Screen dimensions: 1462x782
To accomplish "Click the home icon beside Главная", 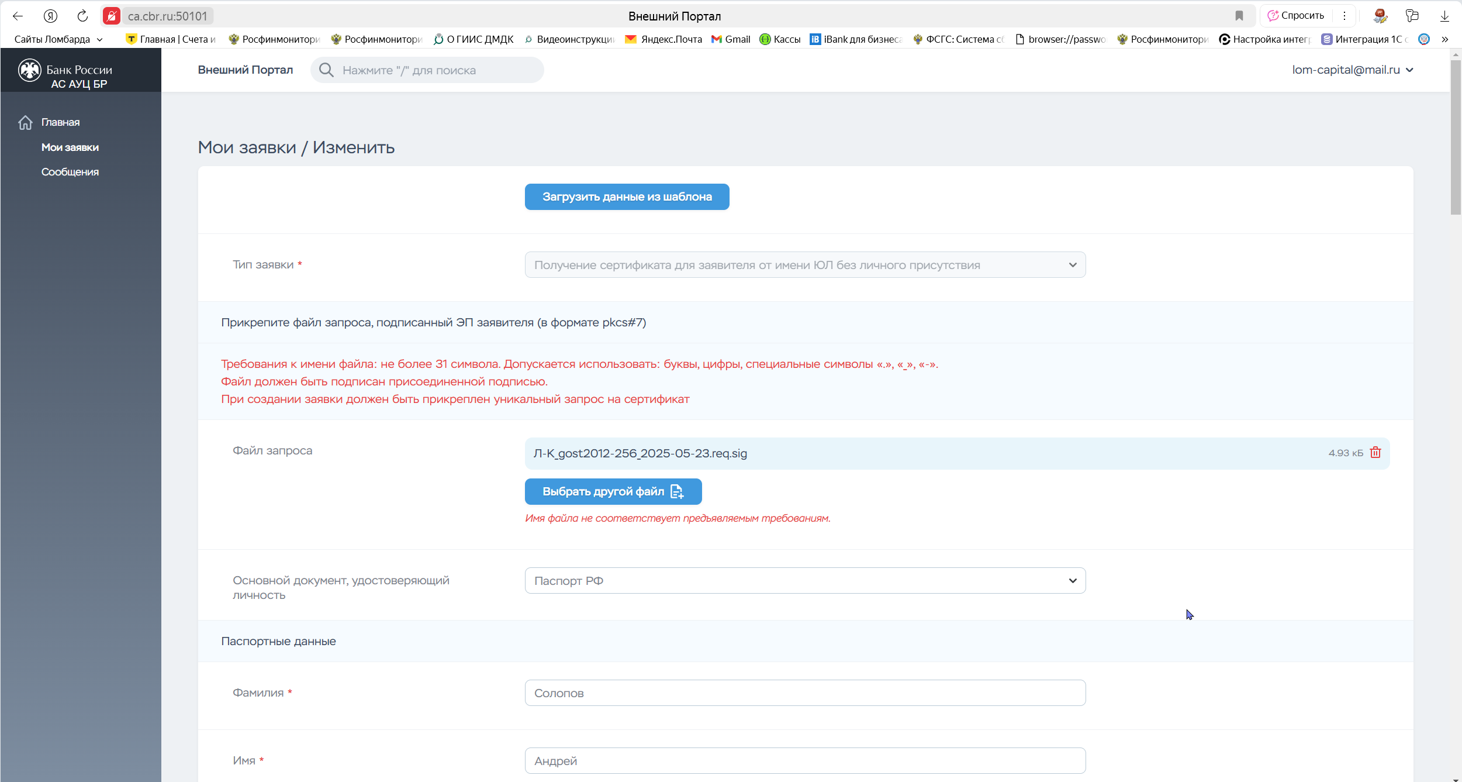I will 25,122.
